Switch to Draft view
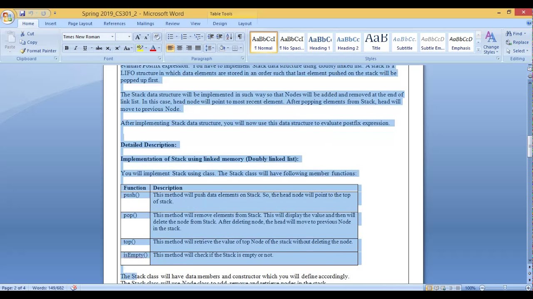533x299 pixels. pos(458,288)
